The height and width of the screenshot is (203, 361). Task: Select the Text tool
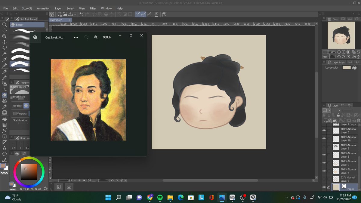tap(5, 148)
